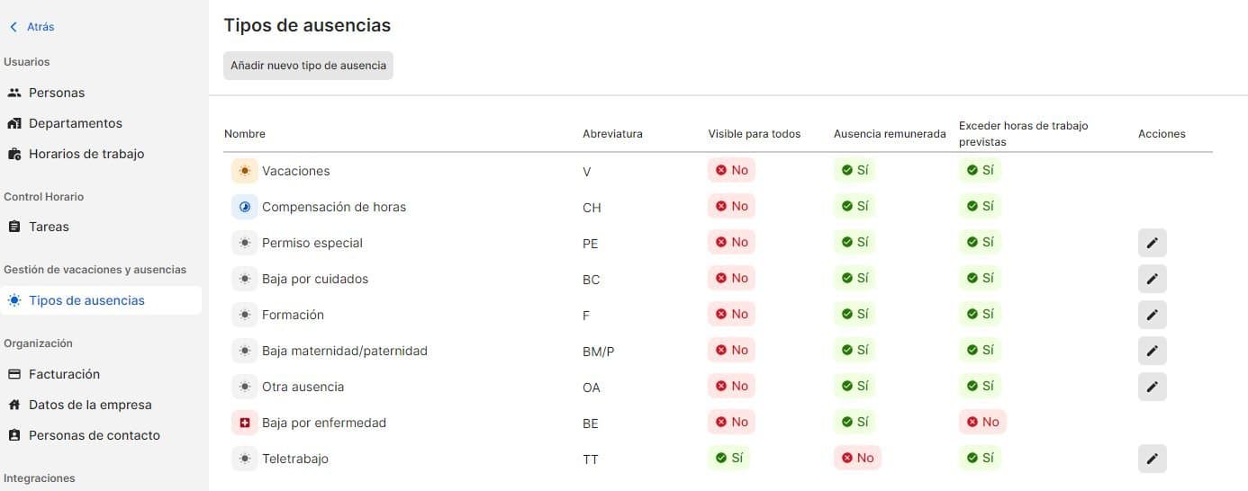Click the red No exceed-hours badge for Baja por enfermedad
1248x491 pixels.
(981, 422)
